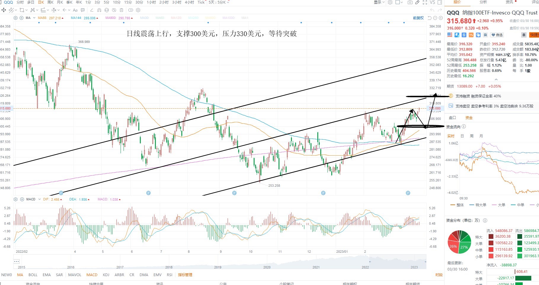Select the price range measure tool
This screenshot has width=539, height=285.
coord(54,10)
